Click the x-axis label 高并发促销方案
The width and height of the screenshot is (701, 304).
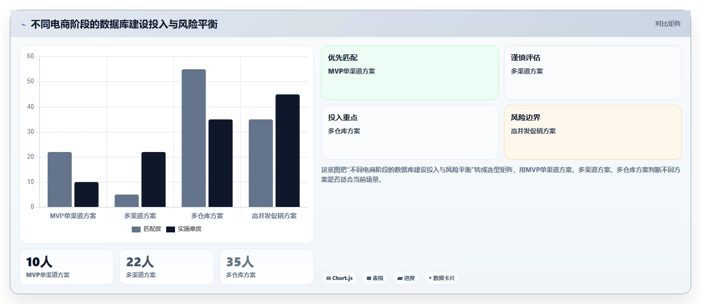pos(274,216)
